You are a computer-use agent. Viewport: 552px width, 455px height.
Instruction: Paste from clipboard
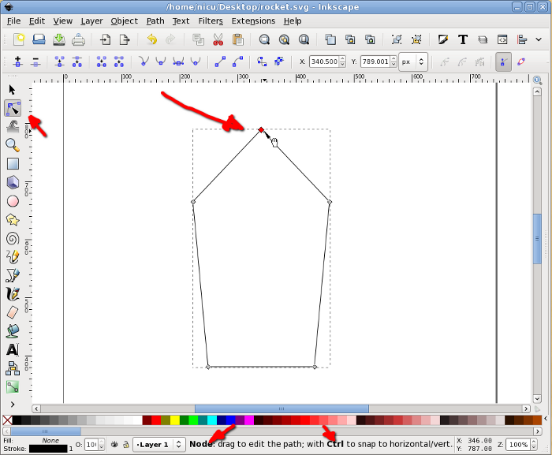click(238, 39)
